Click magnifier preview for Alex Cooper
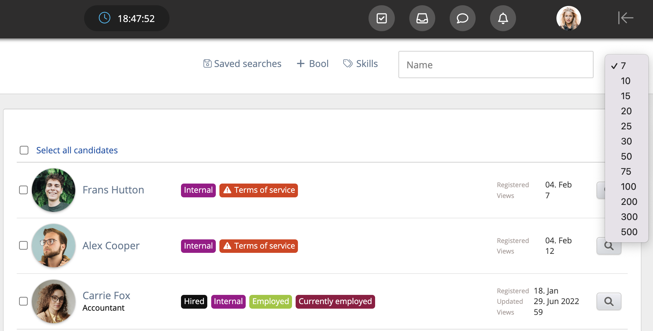This screenshot has width=653, height=331. [x=609, y=246]
